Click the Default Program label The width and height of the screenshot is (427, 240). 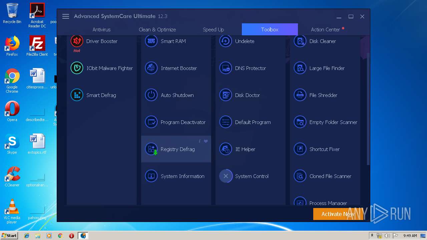point(253,122)
